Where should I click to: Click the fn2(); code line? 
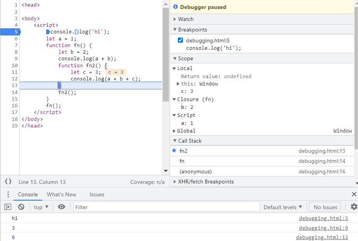pos(67,93)
